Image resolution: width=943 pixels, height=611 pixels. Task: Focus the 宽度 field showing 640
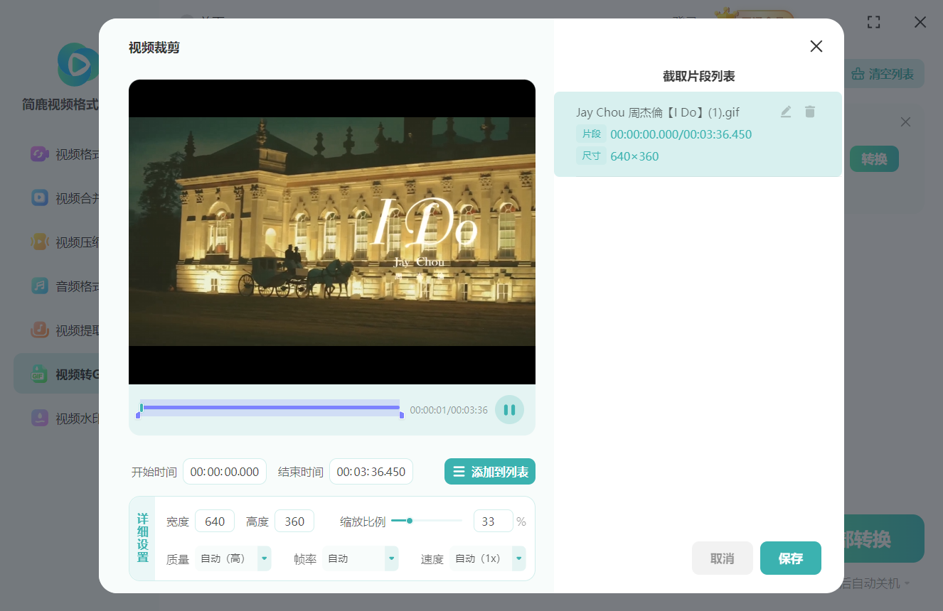[x=215, y=521]
